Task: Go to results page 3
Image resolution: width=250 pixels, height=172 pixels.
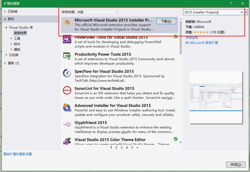Action: [x=121, y=147]
